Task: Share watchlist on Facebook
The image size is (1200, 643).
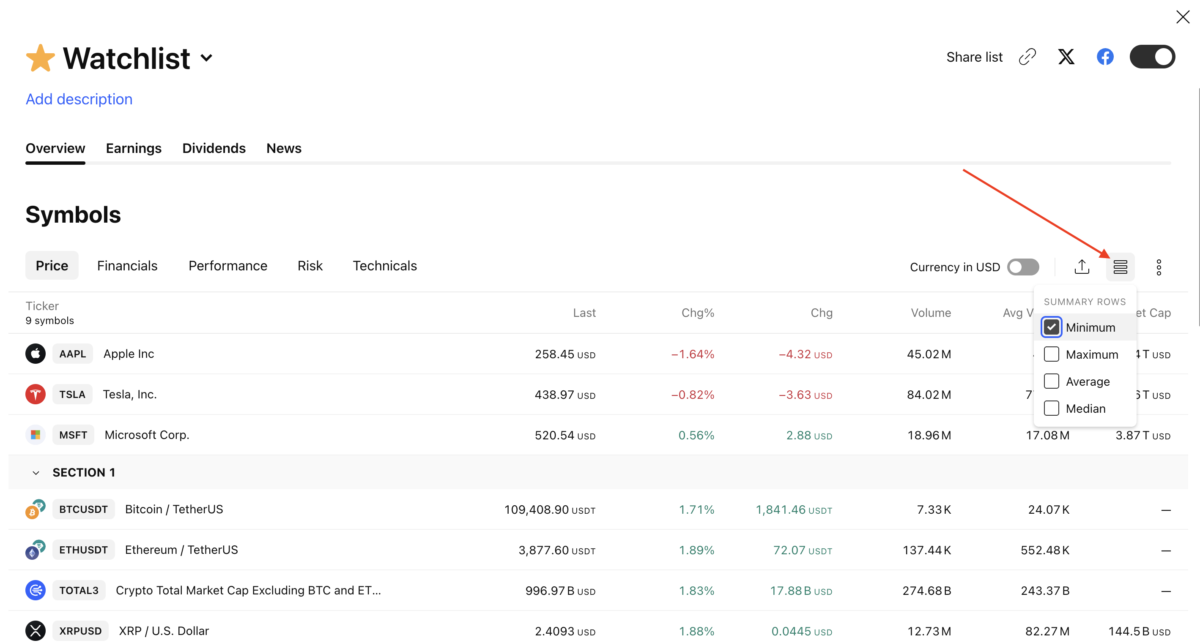Action: click(x=1104, y=57)
